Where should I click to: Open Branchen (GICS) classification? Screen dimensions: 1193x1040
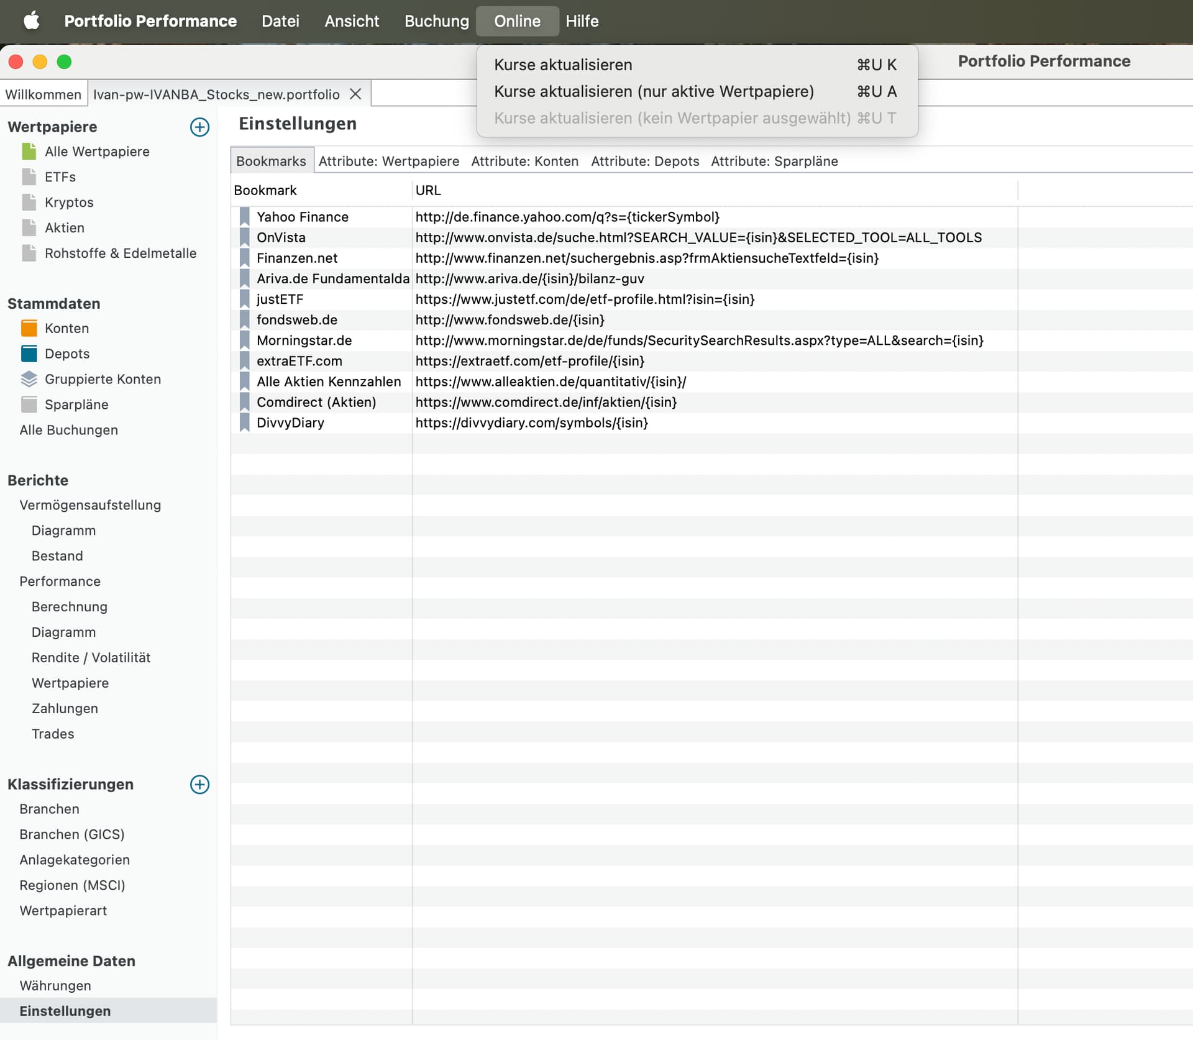(72, 834)
